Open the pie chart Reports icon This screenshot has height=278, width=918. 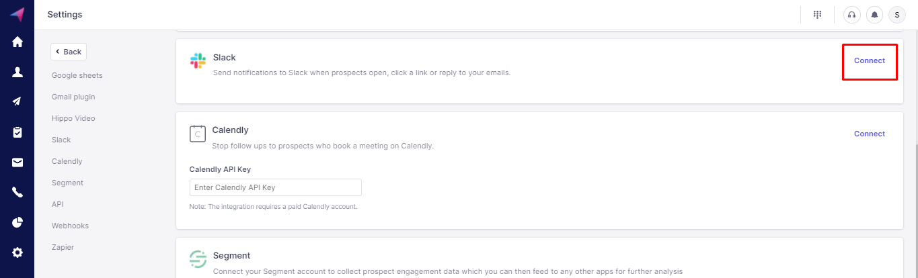click(17, 222)
